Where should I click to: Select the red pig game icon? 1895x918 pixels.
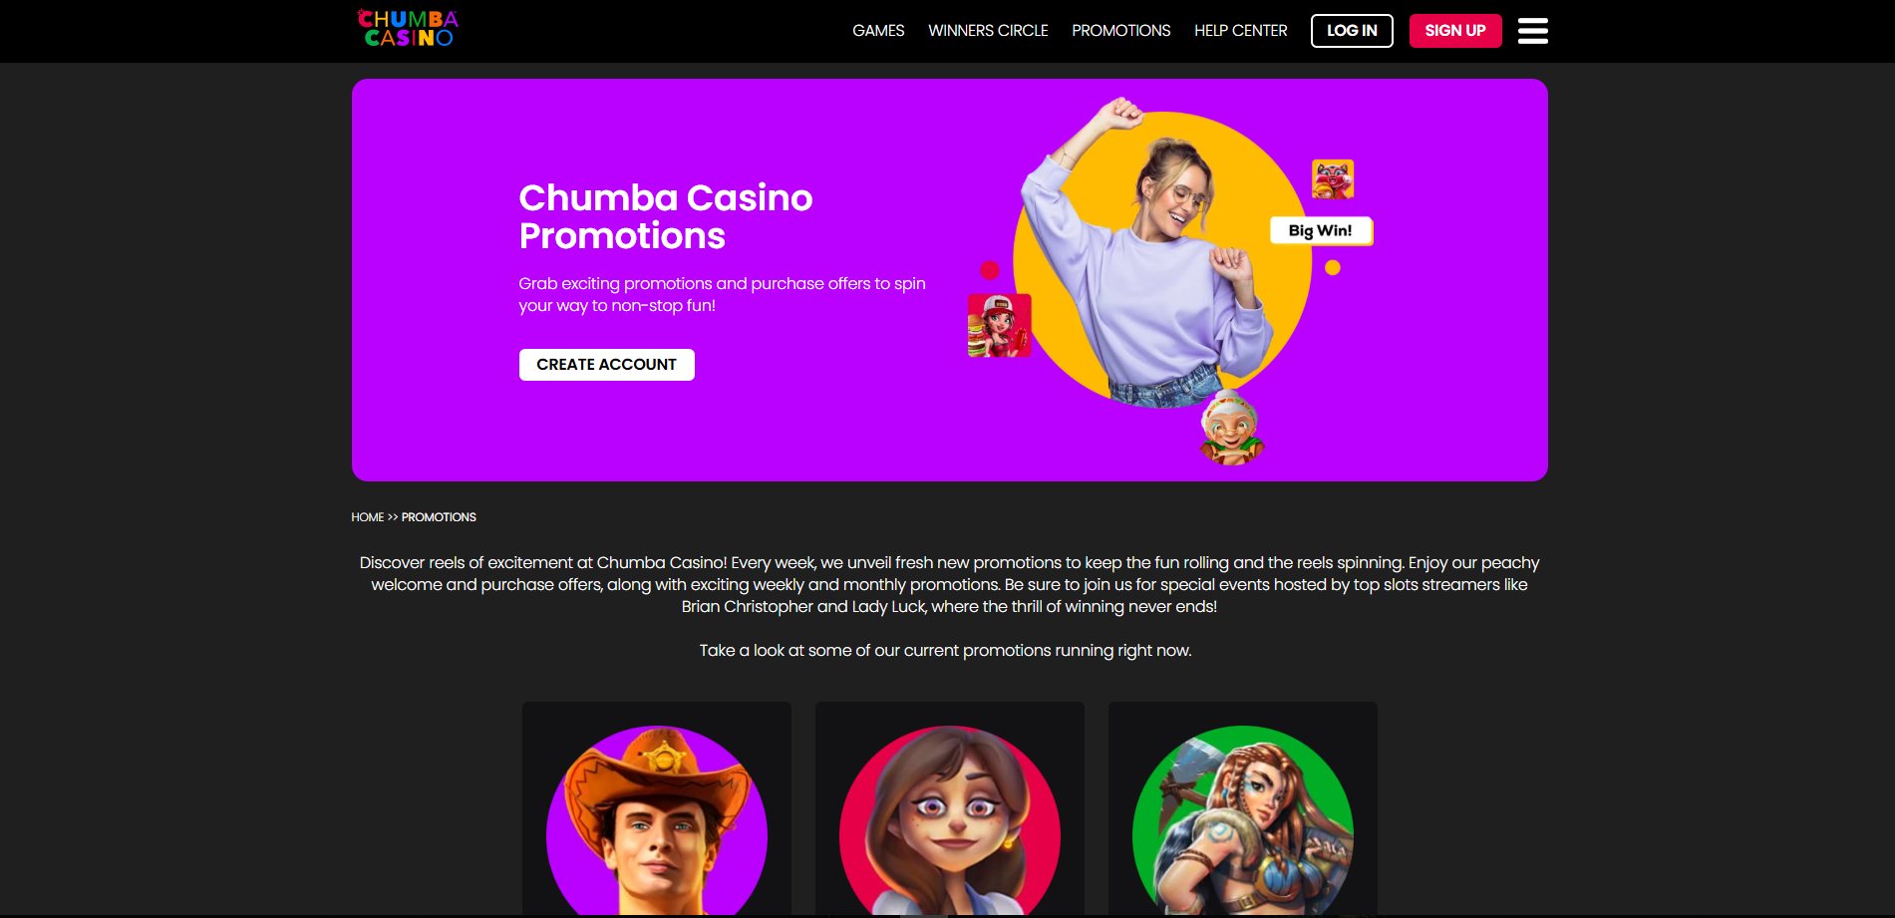pos(1333,179)
